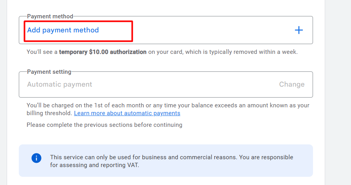Click the "Payment setting" field label

point(49,72)
